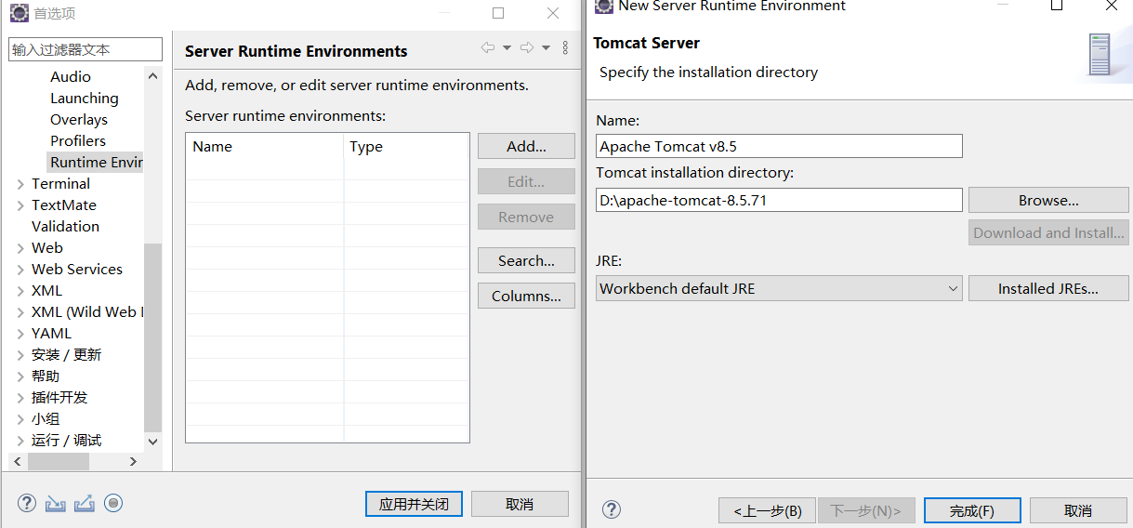The image size is (1133, 528).
Task: Click <上一步(B) back button
Action: pos(767,510)
